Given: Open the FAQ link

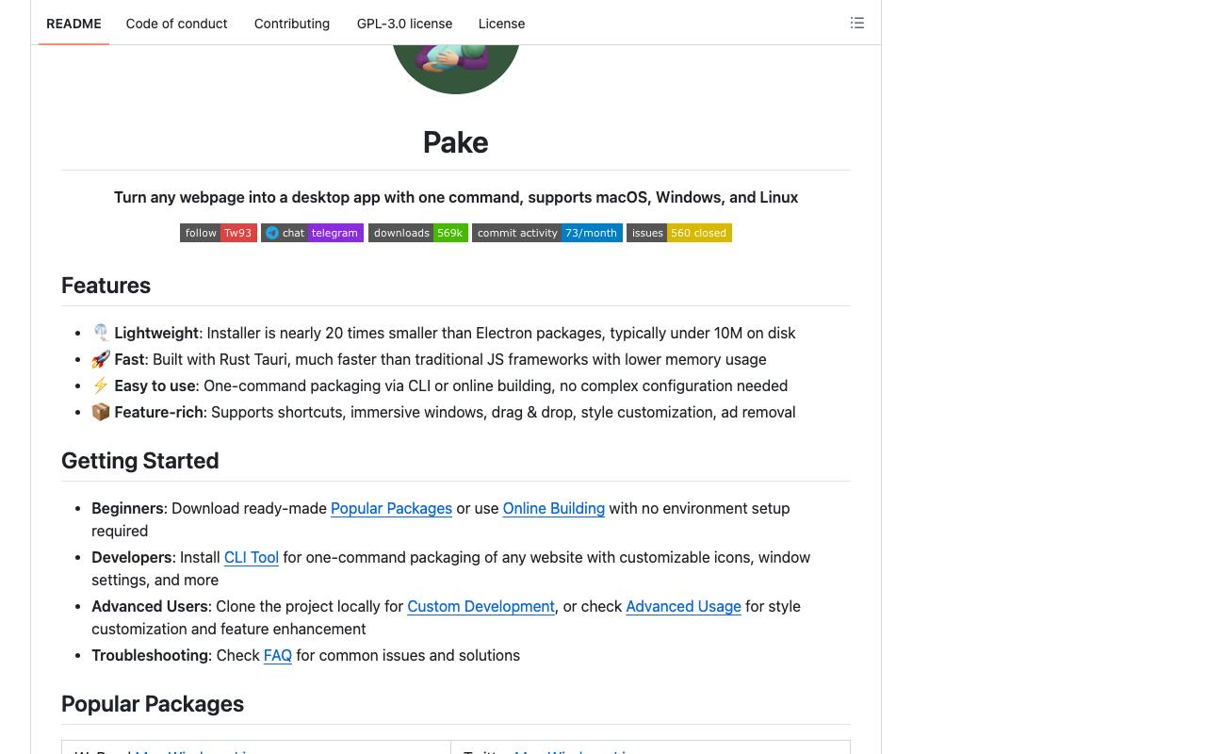Looking at the screenshot, I should [278, 655].
